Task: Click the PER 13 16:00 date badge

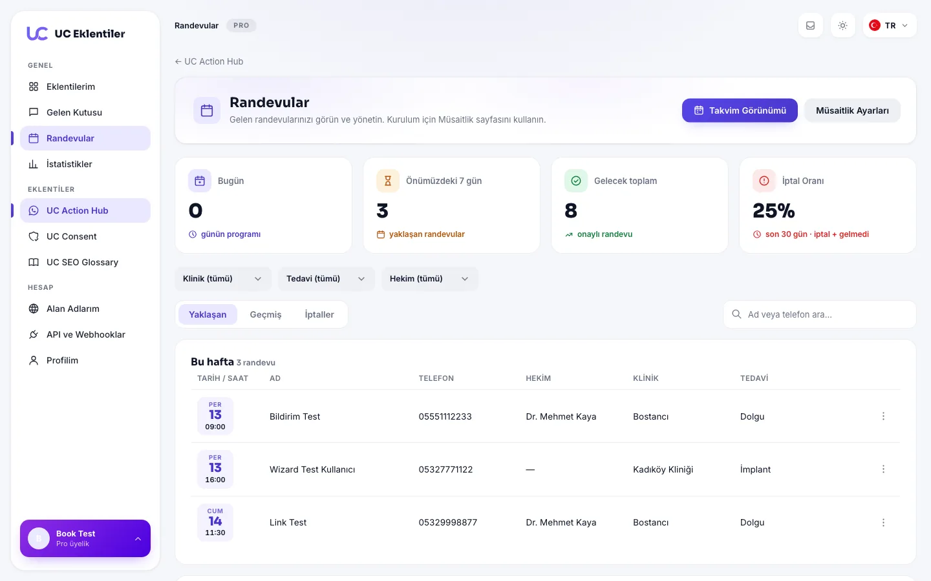Action: (x=215, y=469)
